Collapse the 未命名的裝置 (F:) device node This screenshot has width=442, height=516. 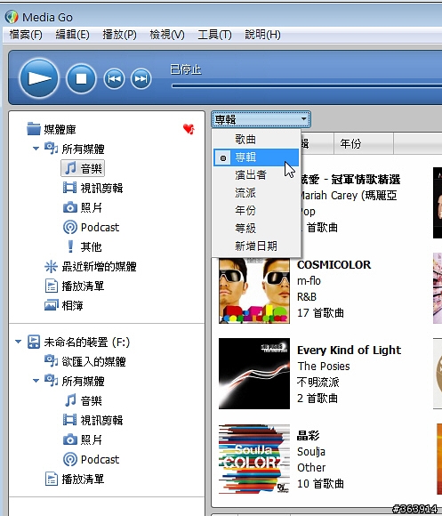pyautogui.click(x=18, y=342)
